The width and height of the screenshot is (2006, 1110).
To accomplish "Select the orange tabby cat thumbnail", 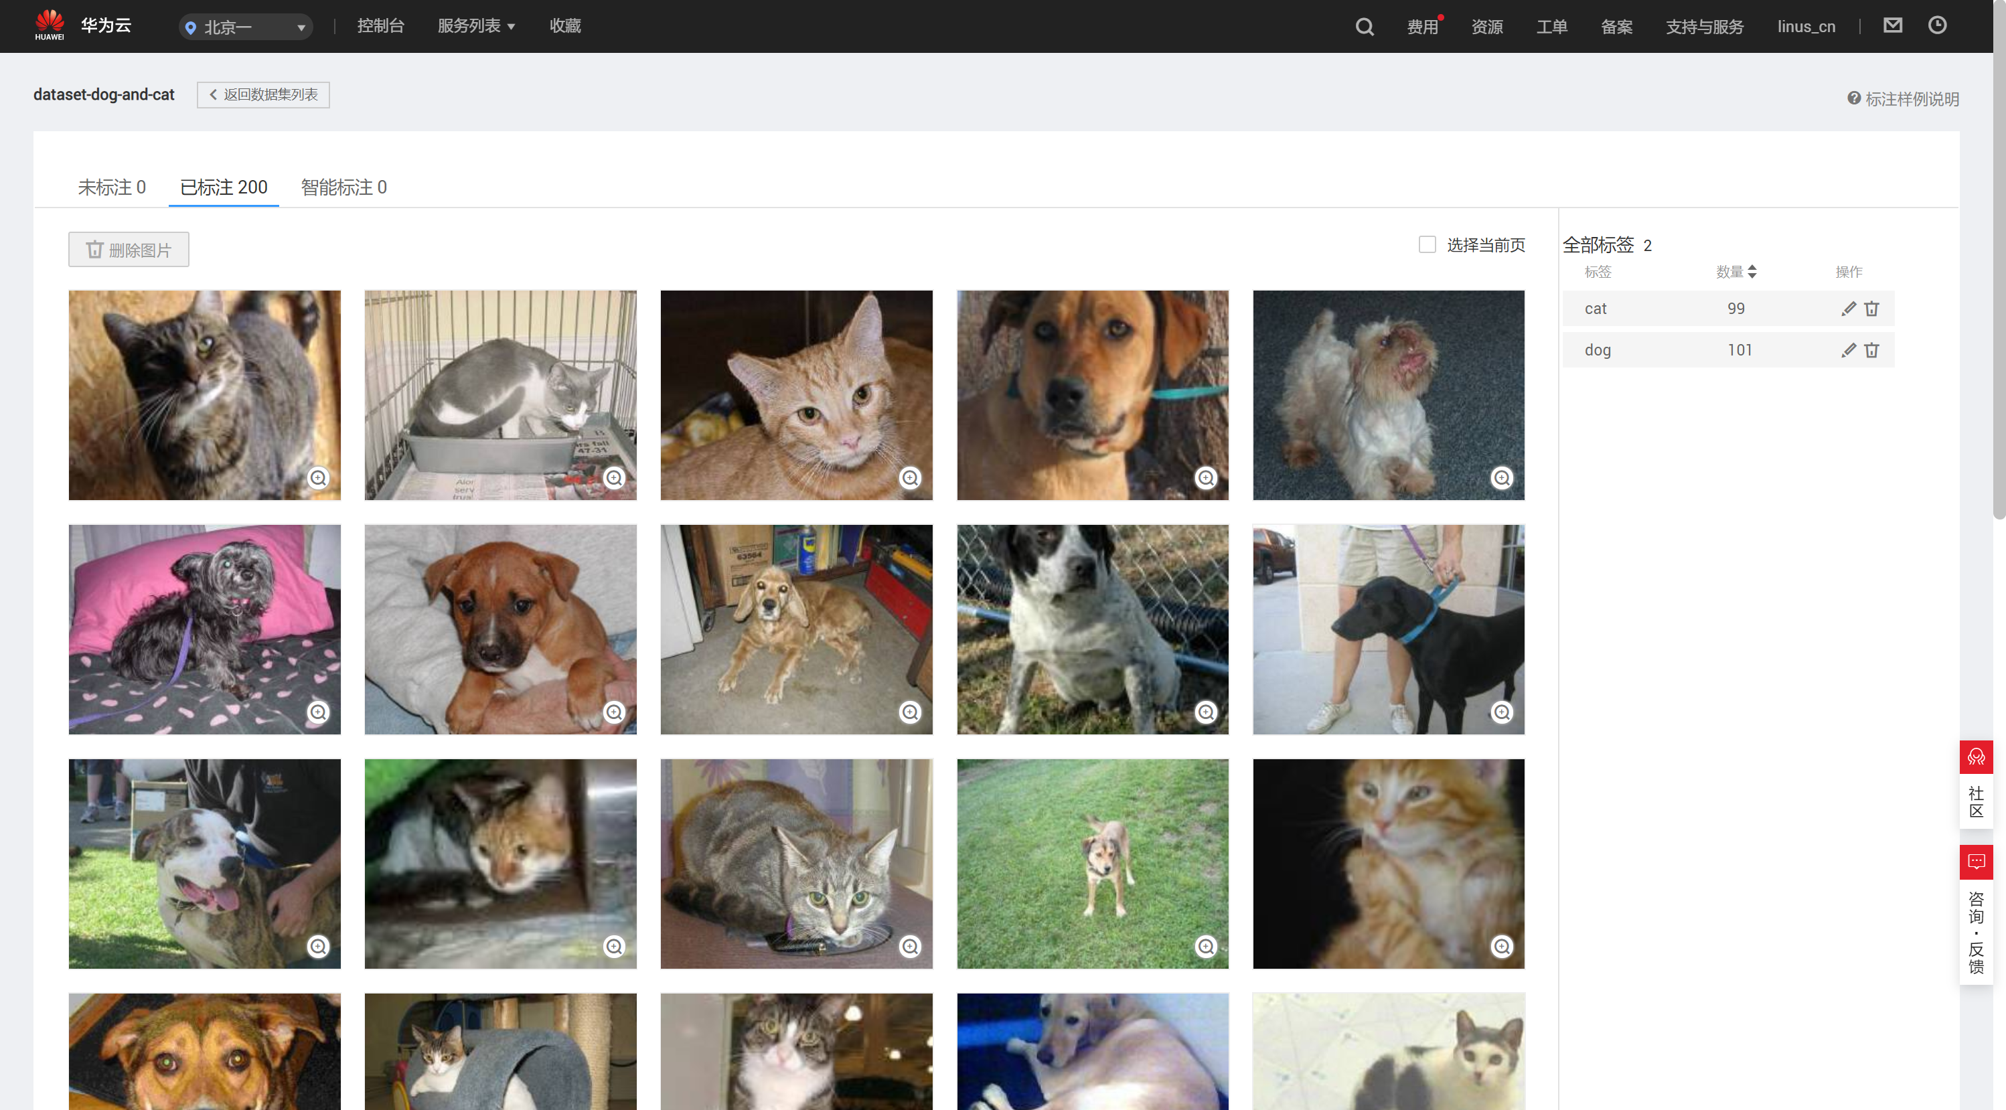I will pyautogui.click(x=796, y=394).
